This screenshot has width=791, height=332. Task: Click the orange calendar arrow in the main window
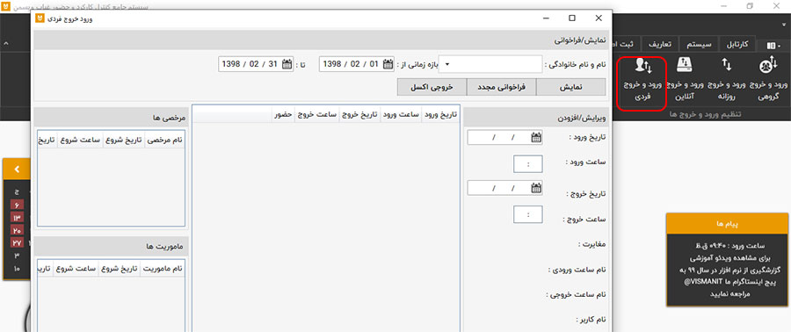17,169
